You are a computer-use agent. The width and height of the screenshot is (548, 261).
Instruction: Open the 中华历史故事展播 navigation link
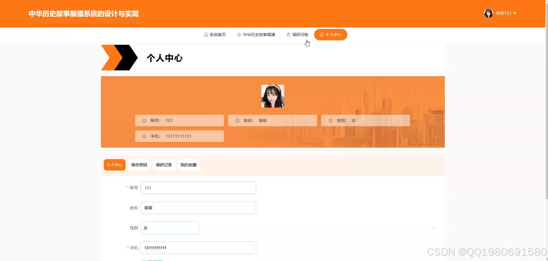[259, 34]
